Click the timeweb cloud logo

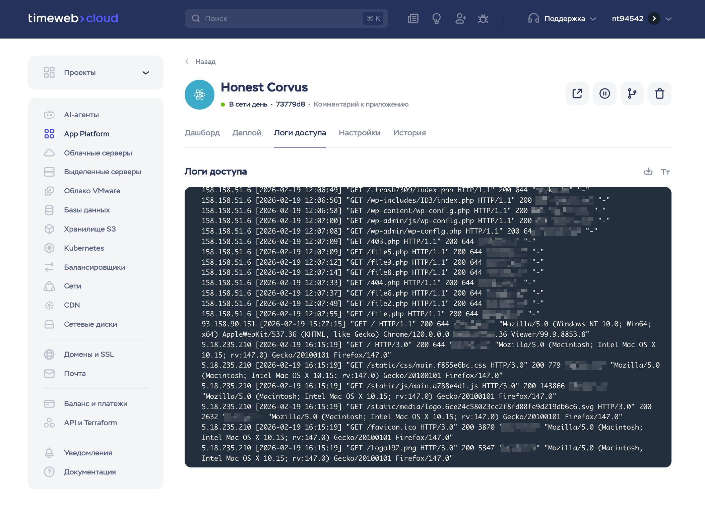point(73,18)
